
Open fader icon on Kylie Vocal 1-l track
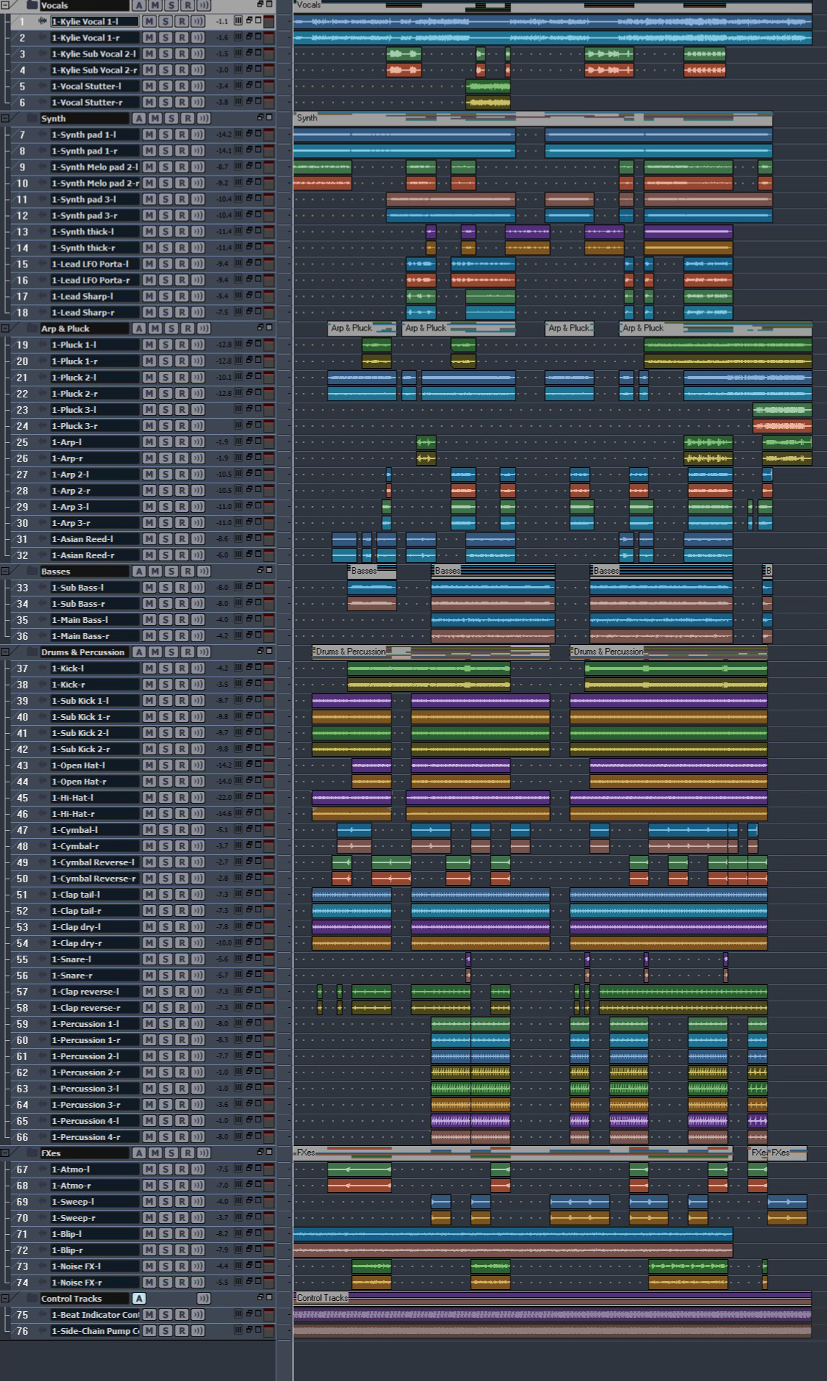pyautogui.click(x=238, y=21)
